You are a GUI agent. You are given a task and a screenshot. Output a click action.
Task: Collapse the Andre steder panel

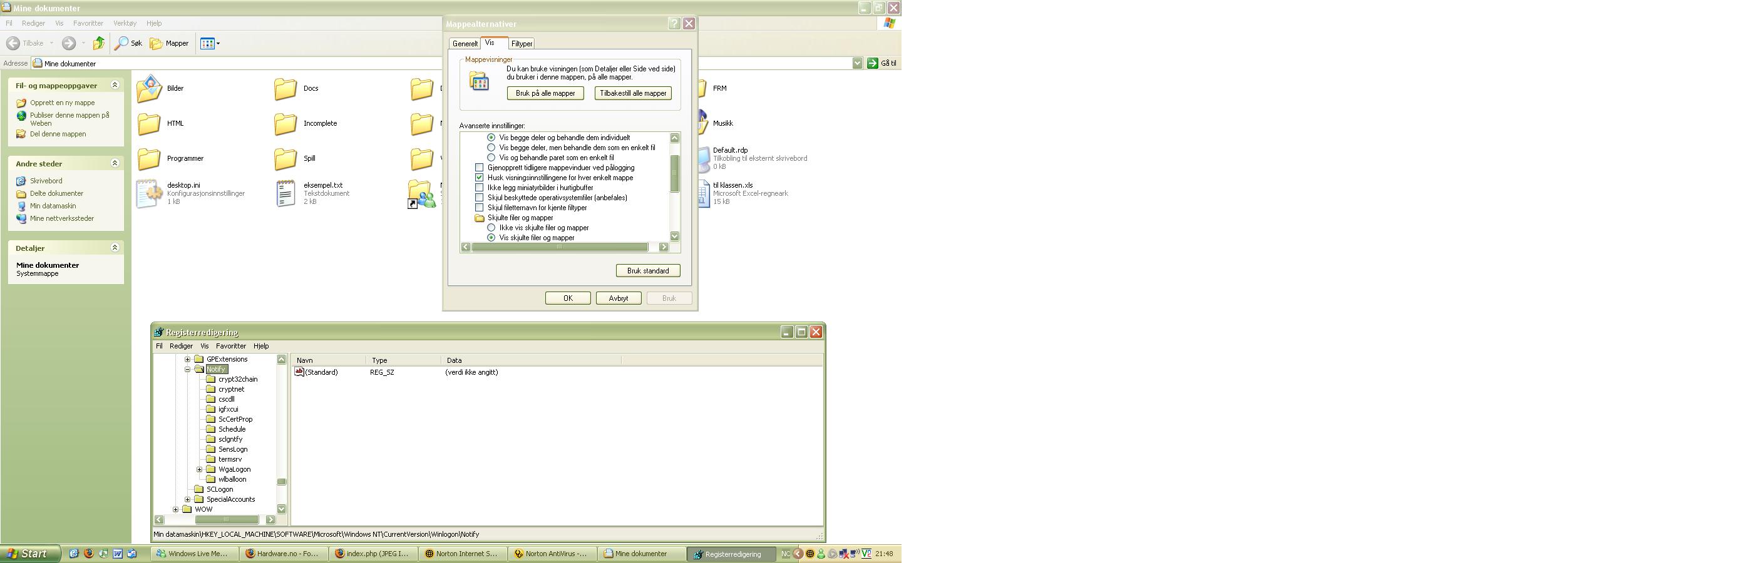pyautogui.click(x=115, y=163)
